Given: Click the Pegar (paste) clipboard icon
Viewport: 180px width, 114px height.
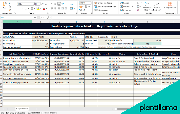Looking at the screenshot, I should pyautogui.click(x=5, y=4).
